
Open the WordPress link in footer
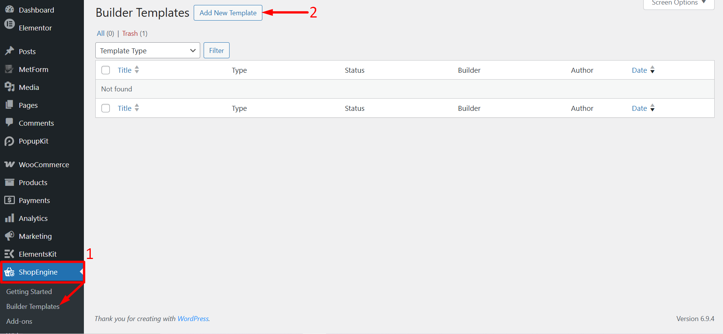(x=193, y=318)
